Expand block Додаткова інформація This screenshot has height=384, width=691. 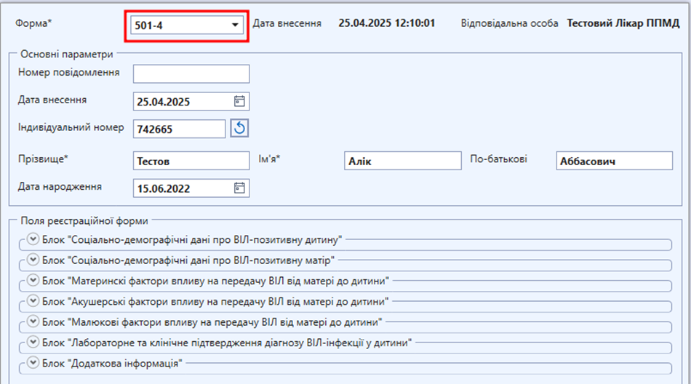(x=33, y=362)
